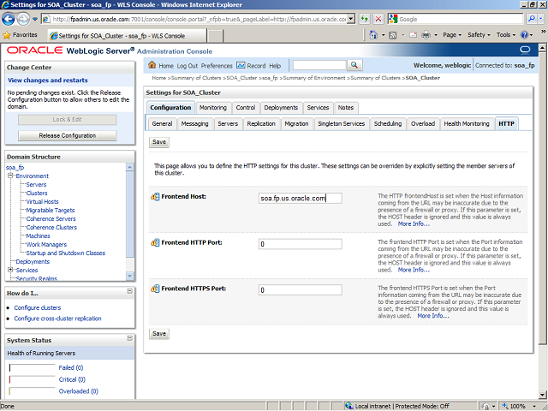This screenshot has height=411, width=548.
Task: Collapse the System Status panel
Action: pyautogui.click(x=129, y=340)
